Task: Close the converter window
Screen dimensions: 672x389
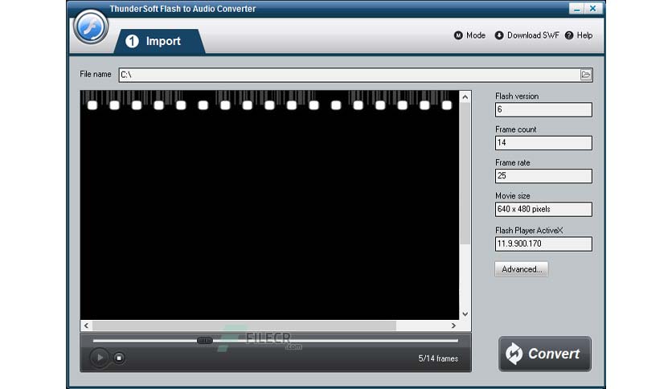Action: tap(593, 9)
